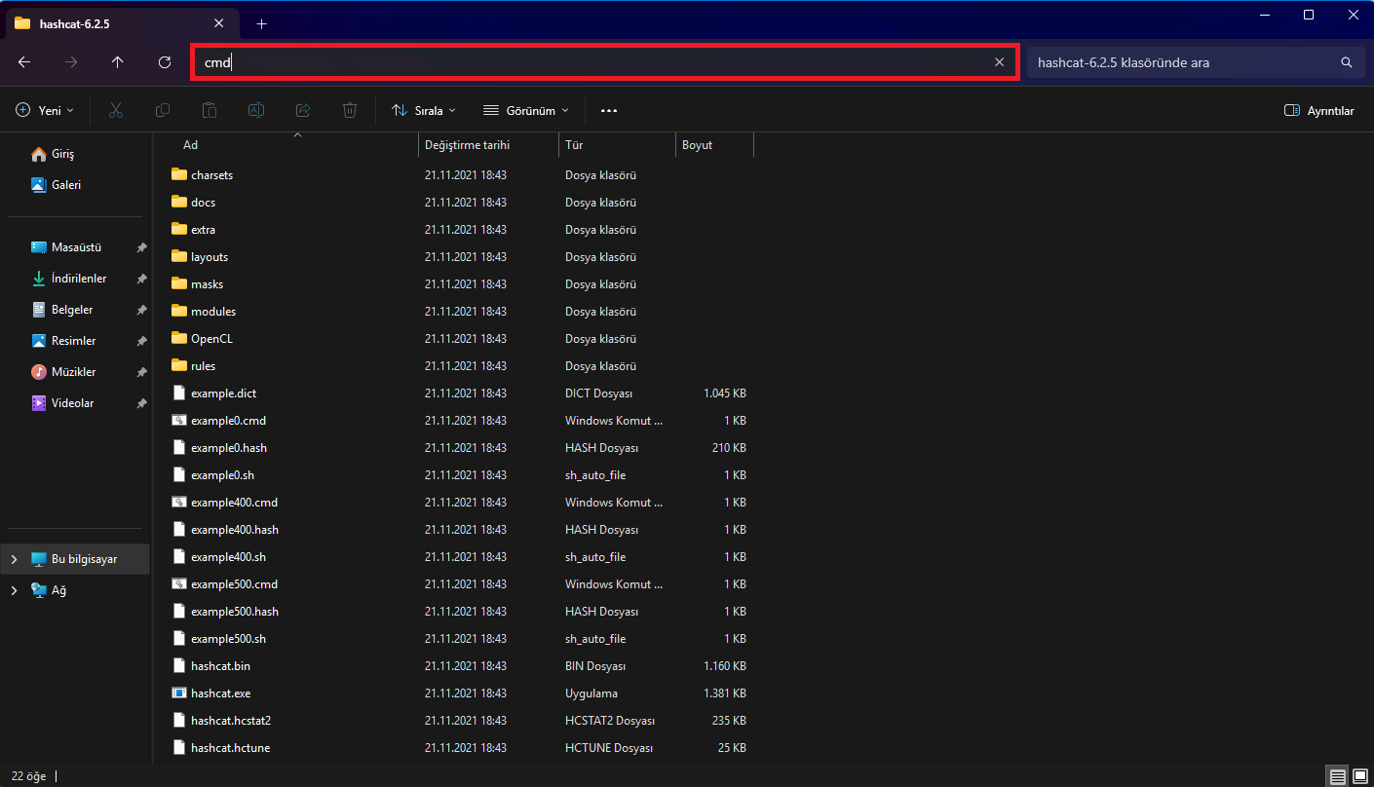Select the hashcat.exe application icon

(178, 693)
